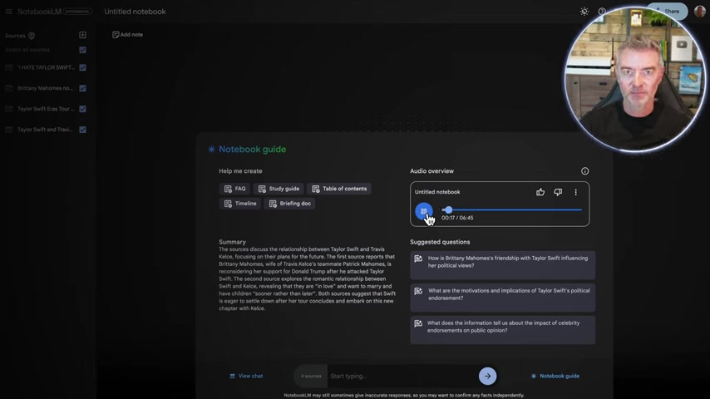Viewport: 710px width, 399px height.
Task: Create a Table of contents
Action: click(x=339, y=189)
